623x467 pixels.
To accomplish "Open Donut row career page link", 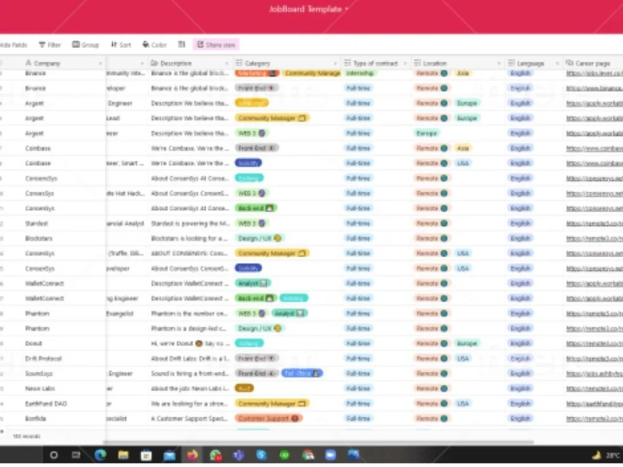I will 594,344.
